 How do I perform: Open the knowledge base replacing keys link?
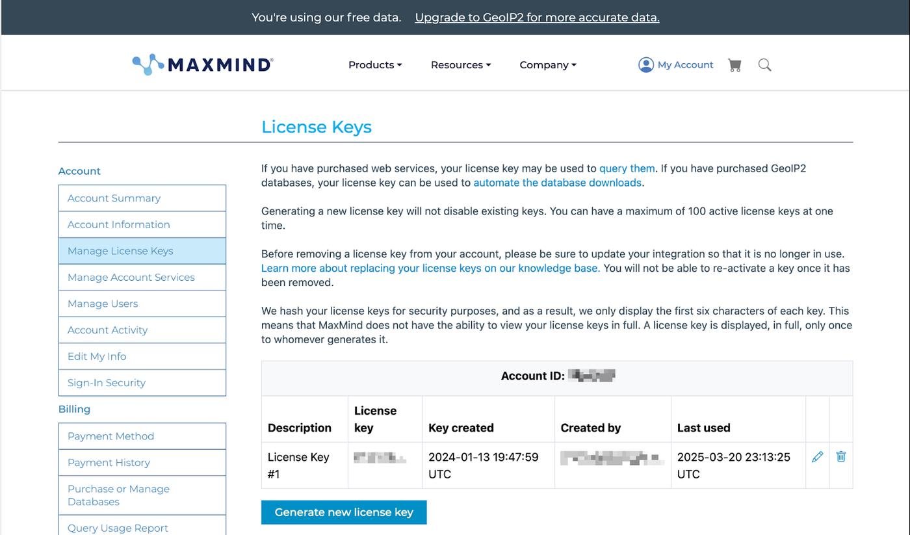click(x=431, y=268)
